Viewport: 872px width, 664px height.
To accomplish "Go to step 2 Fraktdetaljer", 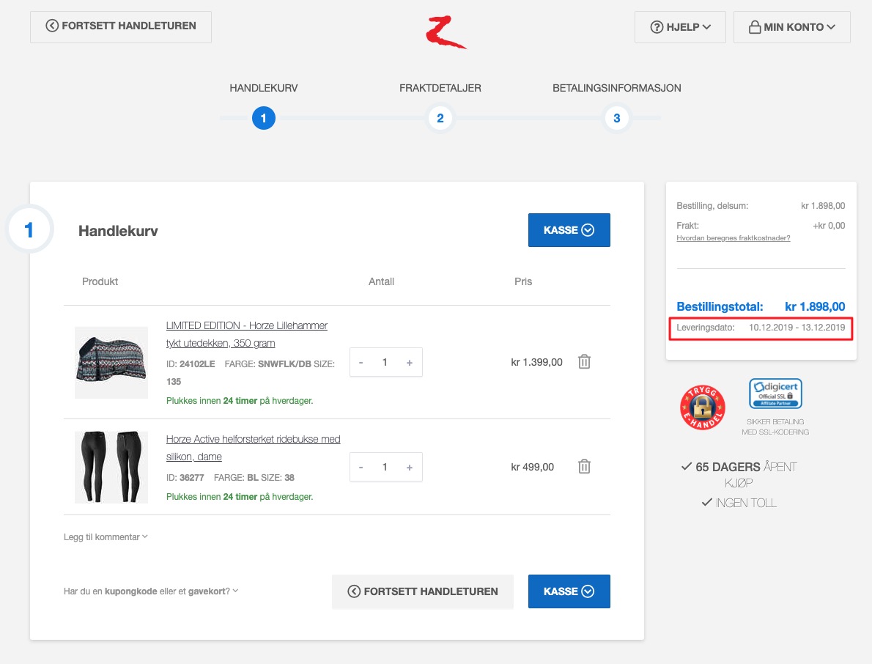I will pyautogui.click(x=440, y=118).
